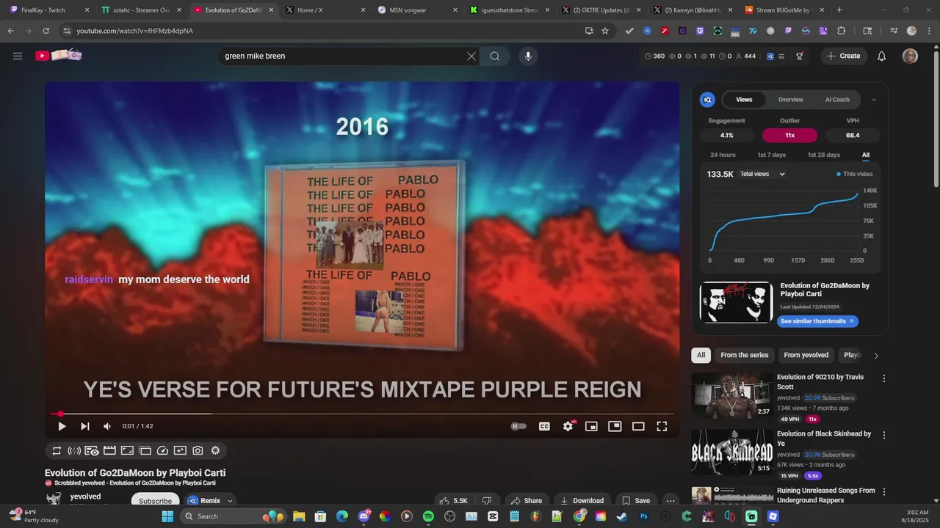Submit search with the magnifying glass button
This screenshot has width=940, height=528.
[495, 56]
